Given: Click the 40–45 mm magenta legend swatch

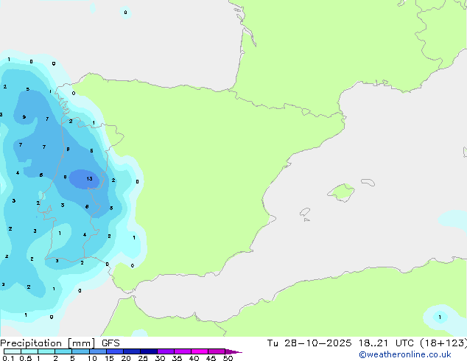Looking at the screenshot, I should (x=200, y=351).
